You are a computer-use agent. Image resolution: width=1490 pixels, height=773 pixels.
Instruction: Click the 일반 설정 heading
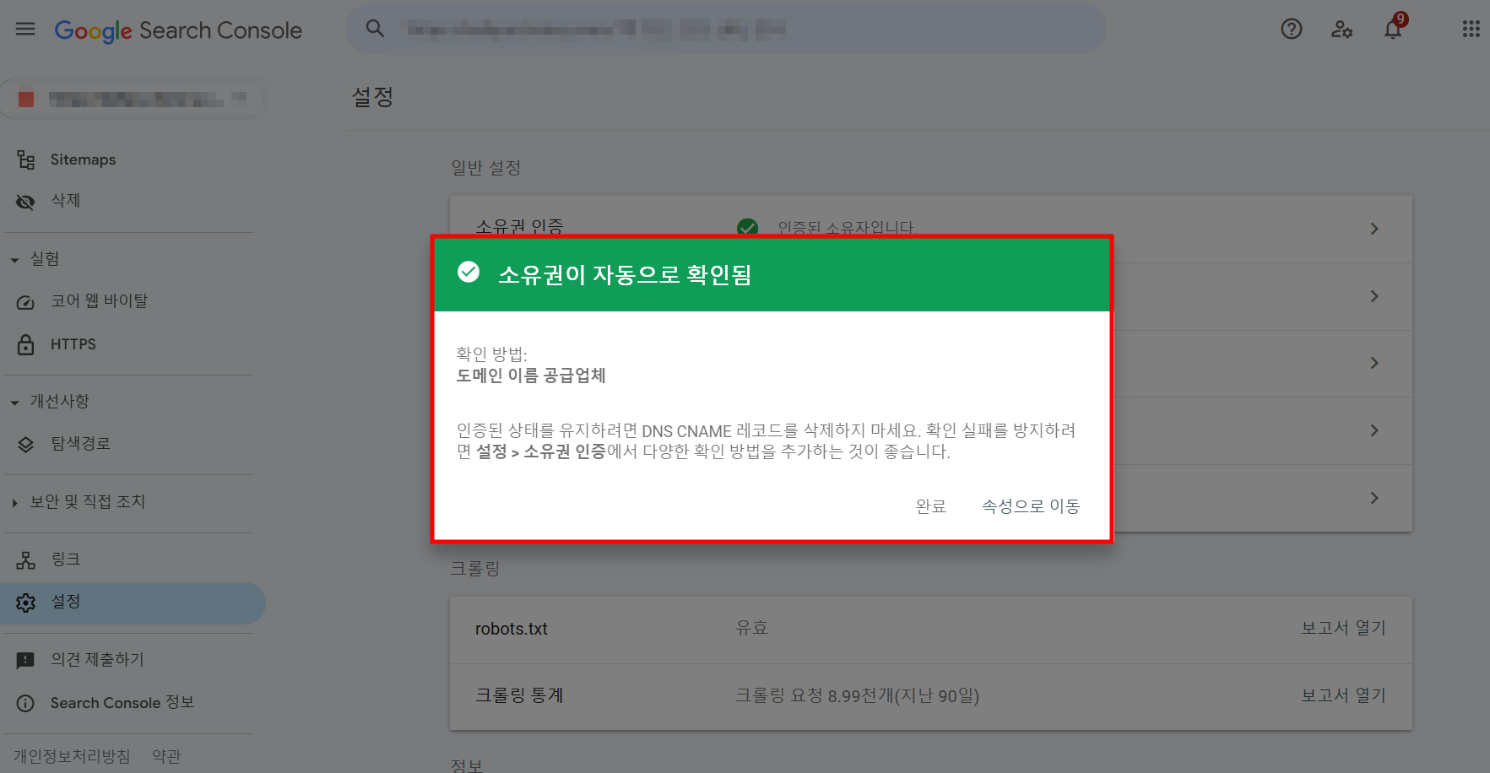(485, 167)
